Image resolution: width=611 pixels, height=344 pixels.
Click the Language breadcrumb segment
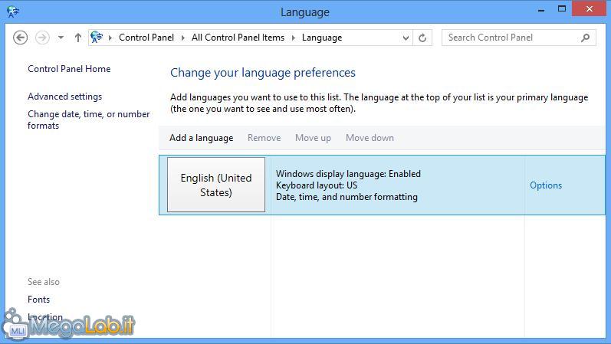(x=322, y=38)
